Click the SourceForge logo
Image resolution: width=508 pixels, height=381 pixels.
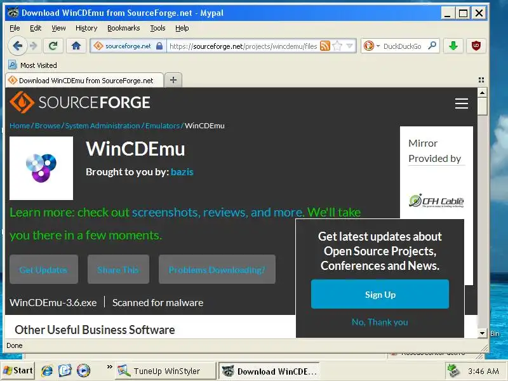point(80,102)
